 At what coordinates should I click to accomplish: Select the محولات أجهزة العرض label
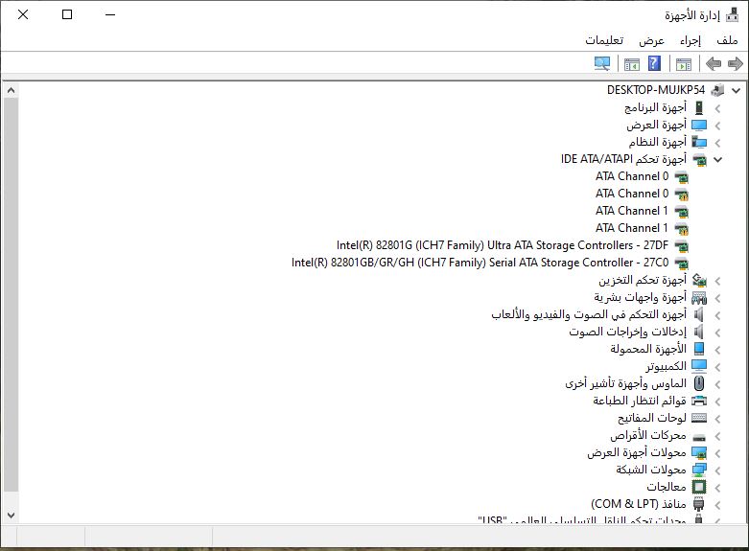[x=637, y=452]
